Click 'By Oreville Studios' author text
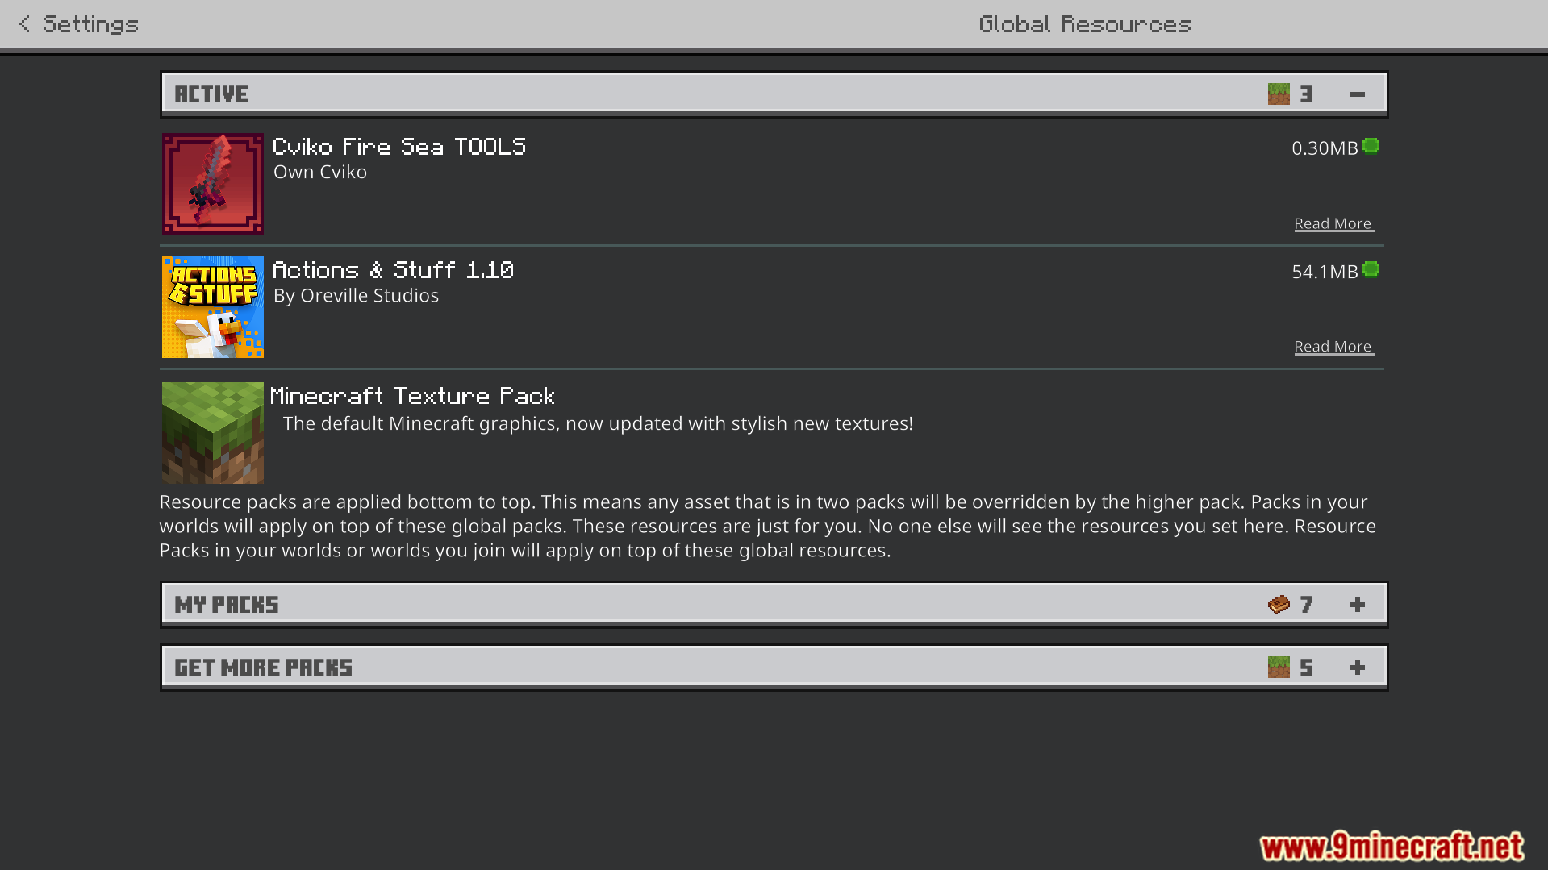 coord(356,295)
